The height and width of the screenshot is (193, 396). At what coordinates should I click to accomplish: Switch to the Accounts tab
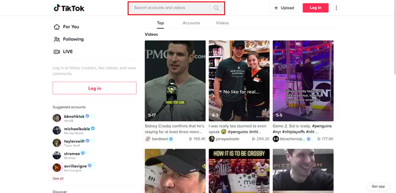tap(191, 23)
